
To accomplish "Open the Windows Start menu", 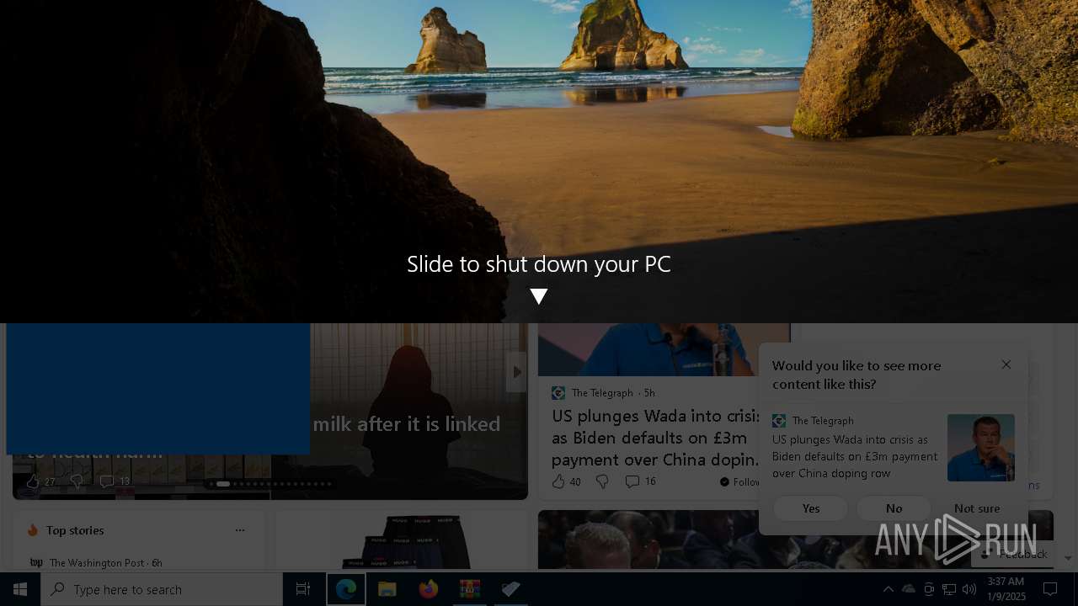I will (x=20, y=589).
